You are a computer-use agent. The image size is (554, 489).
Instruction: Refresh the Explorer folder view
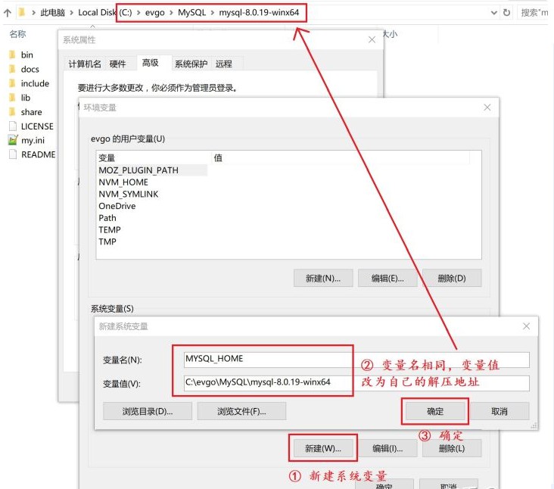click(x=506, y=13)
